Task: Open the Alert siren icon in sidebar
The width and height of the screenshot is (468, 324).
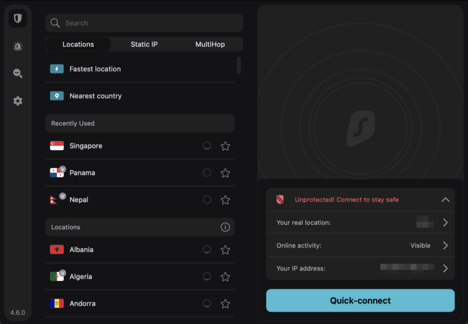Action: pos(18,46)
